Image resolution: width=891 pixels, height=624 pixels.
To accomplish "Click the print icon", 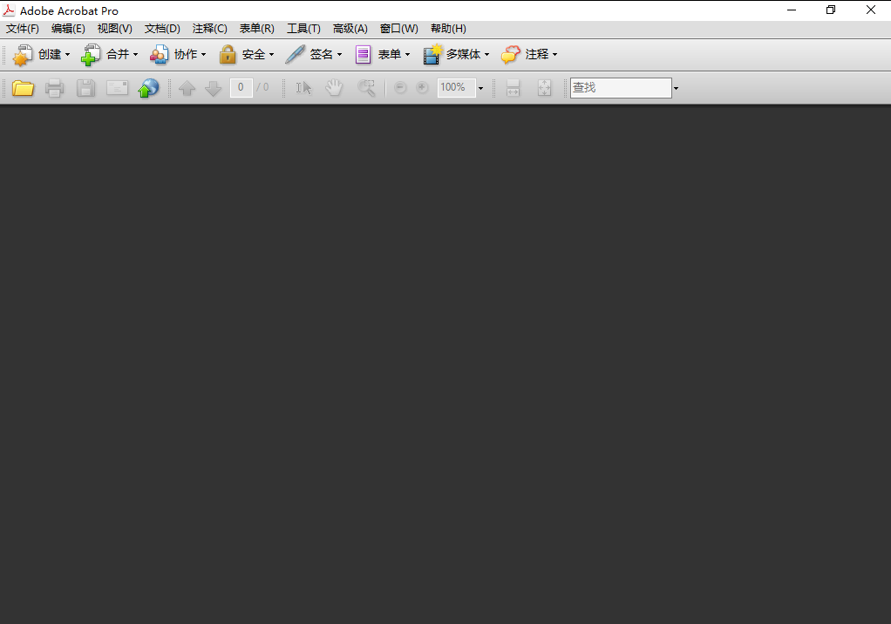I will coord(54,87).
